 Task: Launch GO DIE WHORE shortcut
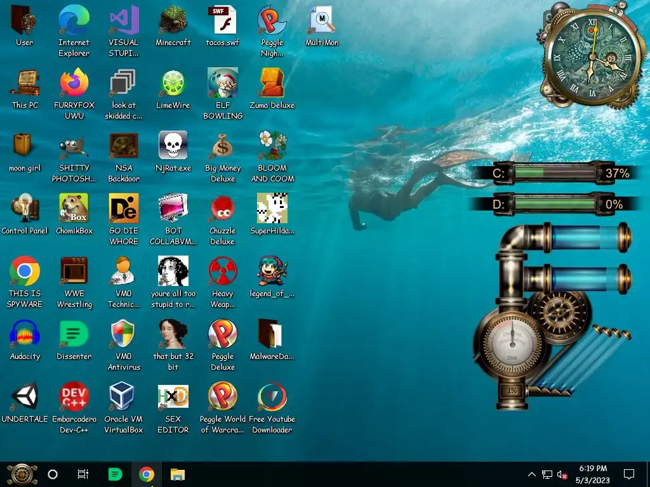tap(124, 219)
